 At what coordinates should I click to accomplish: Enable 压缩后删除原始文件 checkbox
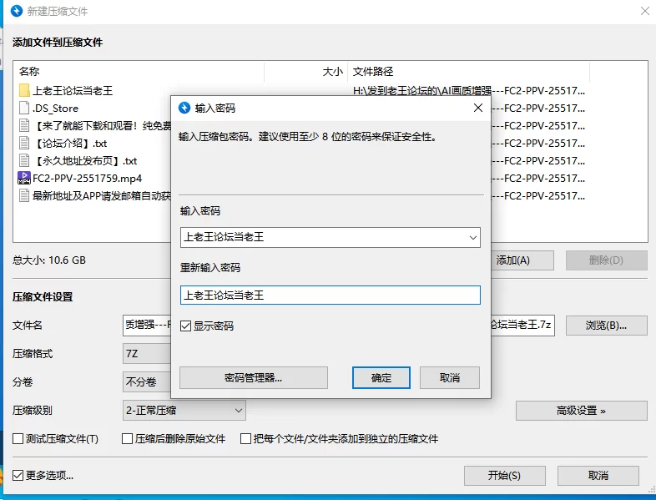(127, 438)
